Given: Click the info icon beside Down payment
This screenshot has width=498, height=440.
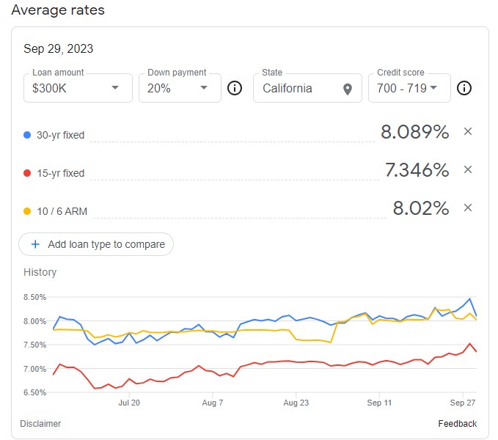Looking at the screenshot, I should 235,88.
